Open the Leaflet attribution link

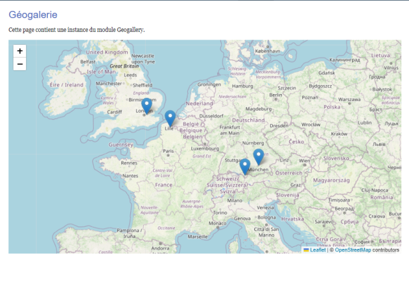[x=318, y=250]
